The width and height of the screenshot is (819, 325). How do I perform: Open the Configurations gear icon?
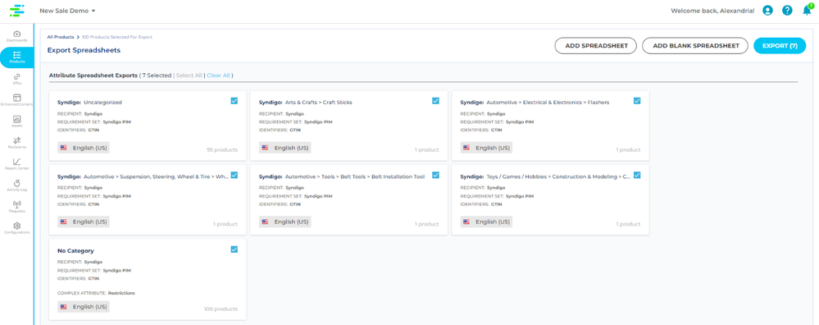(x=16, y=226)
